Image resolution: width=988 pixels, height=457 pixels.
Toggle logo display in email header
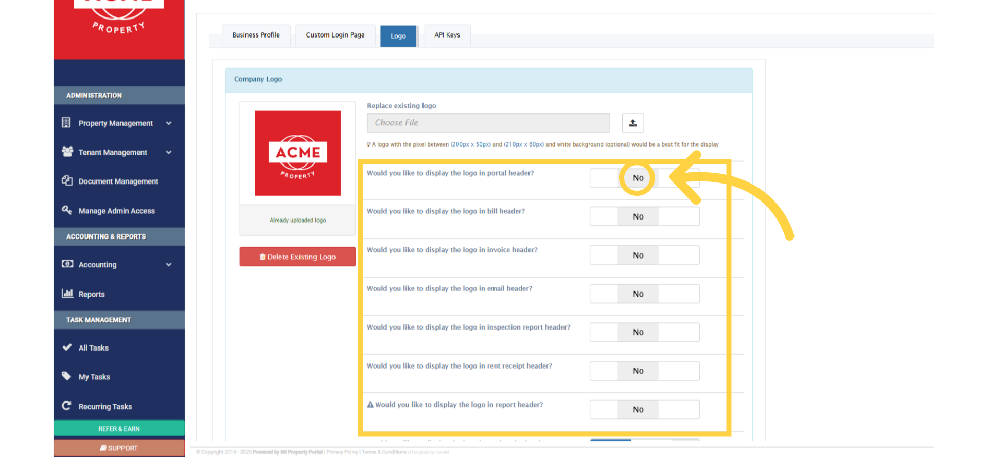click(x=644, y=294)
